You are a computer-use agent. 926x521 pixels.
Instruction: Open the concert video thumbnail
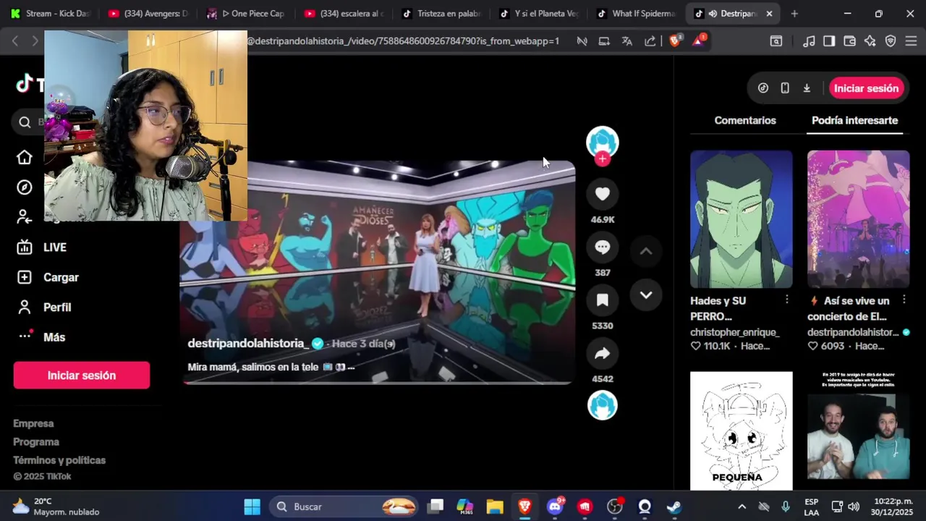[x=858, y=219]
